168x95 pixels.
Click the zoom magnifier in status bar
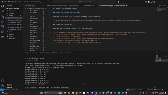[128, 90]
